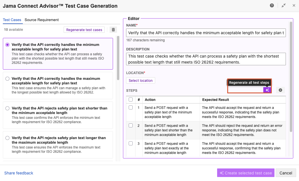Check the step 2 checkbox
The height and width of the screenshot is (181, 299).
click(131, 125)
